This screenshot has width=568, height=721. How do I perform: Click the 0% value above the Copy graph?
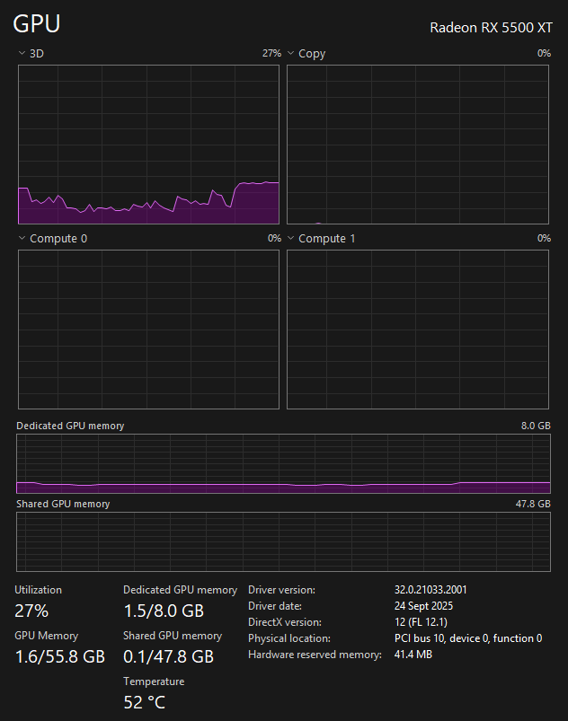[544, 53]
